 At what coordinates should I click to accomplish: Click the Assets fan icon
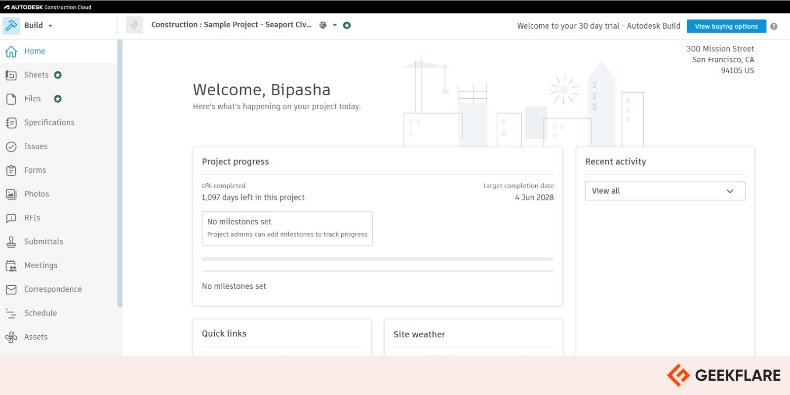11,337
